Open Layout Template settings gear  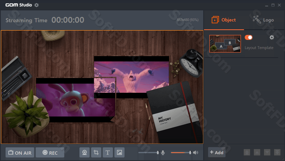pyautogui.click(x=272, y=37)
